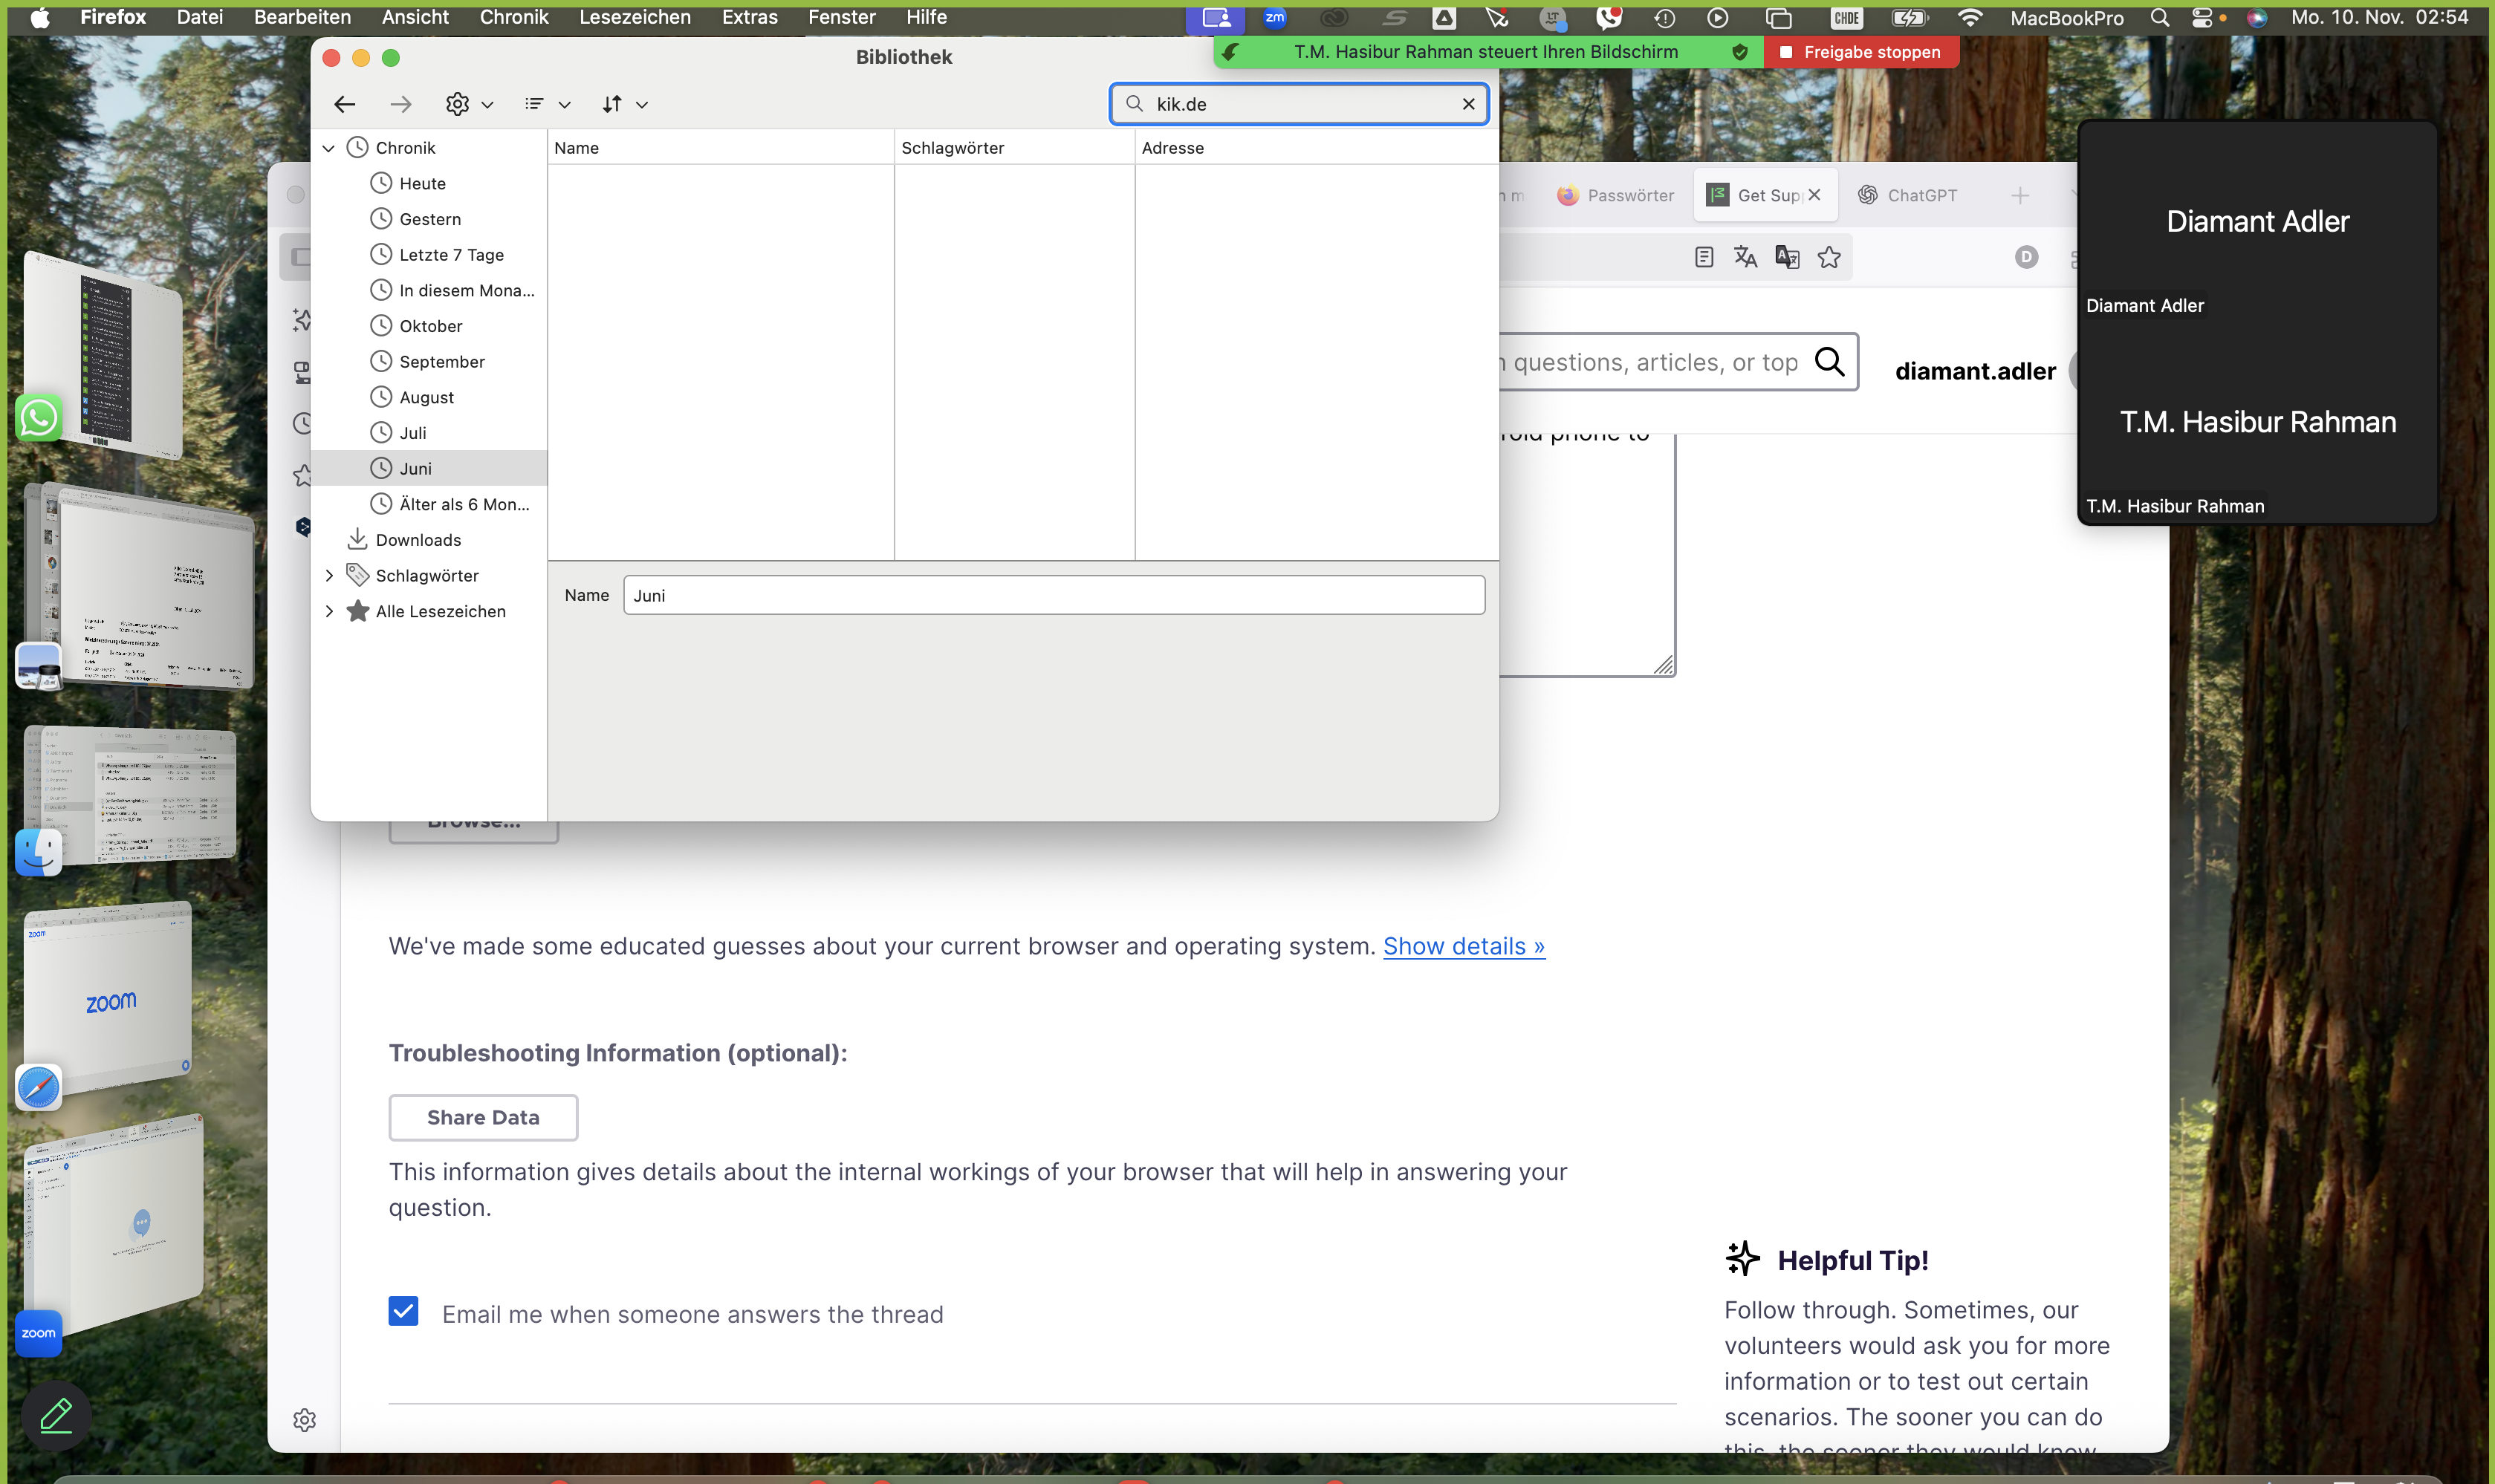Click Freigabe stoppen to stop sharing
Viewport: 2495px width, 1484px height.
point(1860,52)
